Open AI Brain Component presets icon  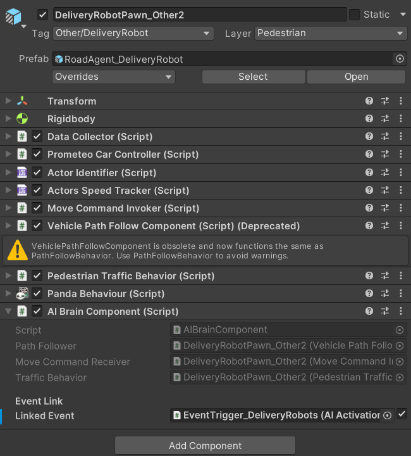tap(385, 311)
